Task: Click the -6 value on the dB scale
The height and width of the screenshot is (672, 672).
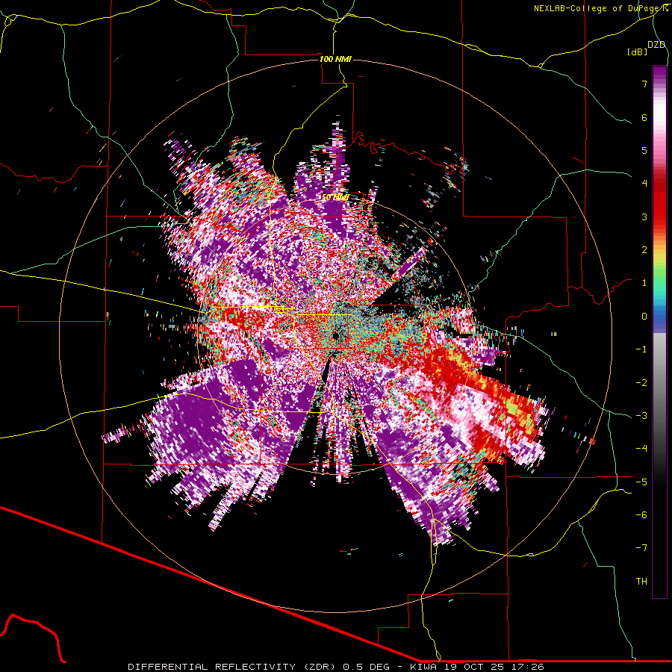Action: point(641,514)
